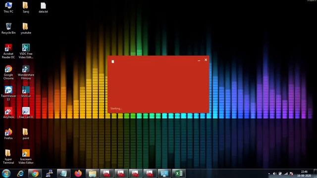Show hidden system tray icons
This screenshot has height=178, width=317.
[269, 174]
